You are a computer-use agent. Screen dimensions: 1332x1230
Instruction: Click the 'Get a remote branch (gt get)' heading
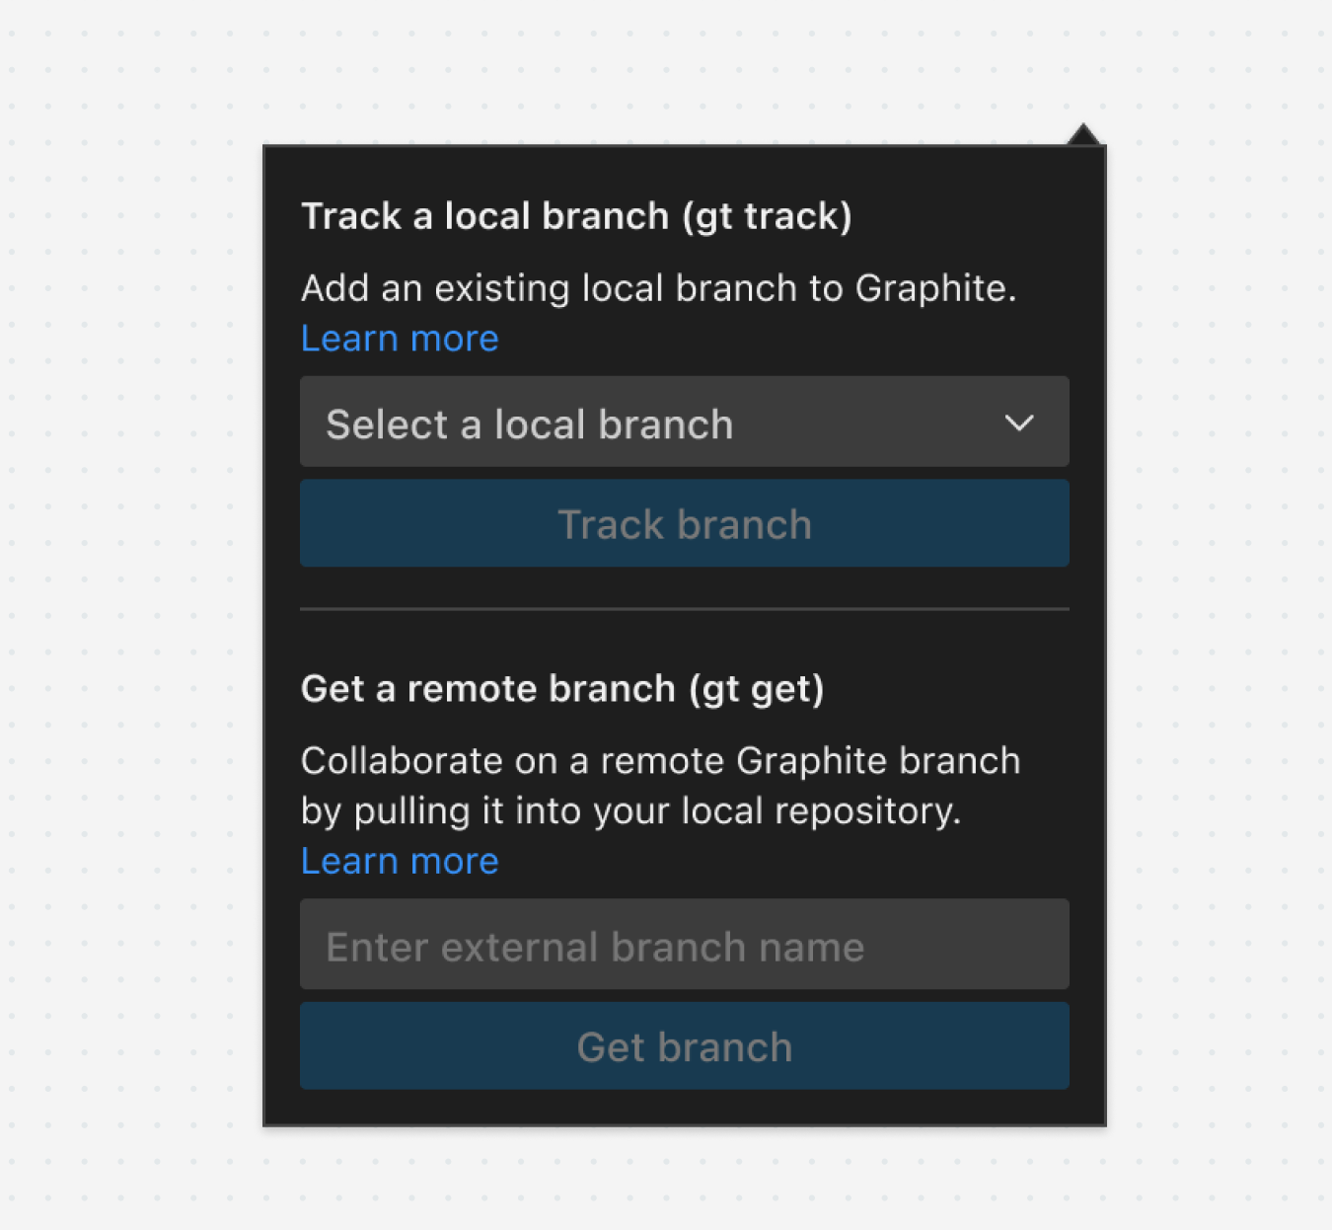[562, 689]
